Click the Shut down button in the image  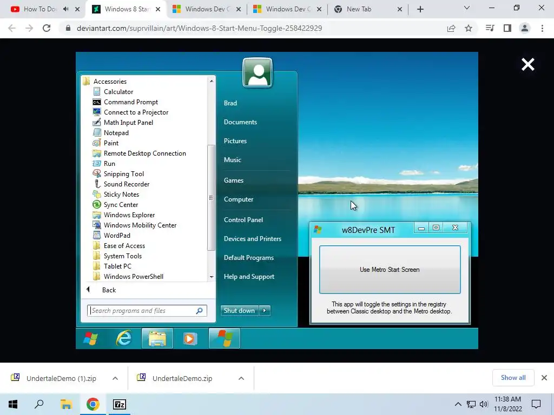tap(239, 311)
